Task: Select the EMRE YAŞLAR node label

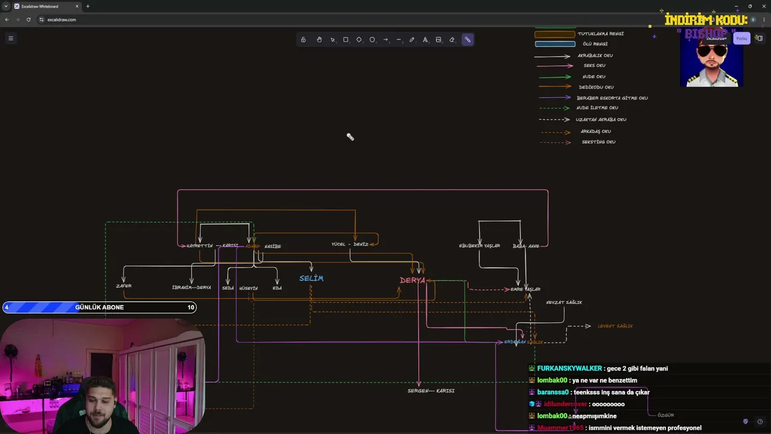Action: pos(525,289)
